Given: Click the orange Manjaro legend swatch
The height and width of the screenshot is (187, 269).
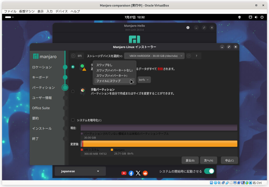Looking at the screenshot, I should pos(112,150).
